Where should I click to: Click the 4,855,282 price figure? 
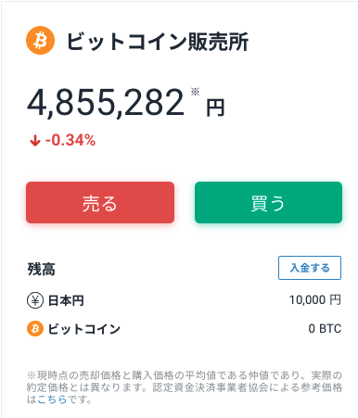click(106, 102)
